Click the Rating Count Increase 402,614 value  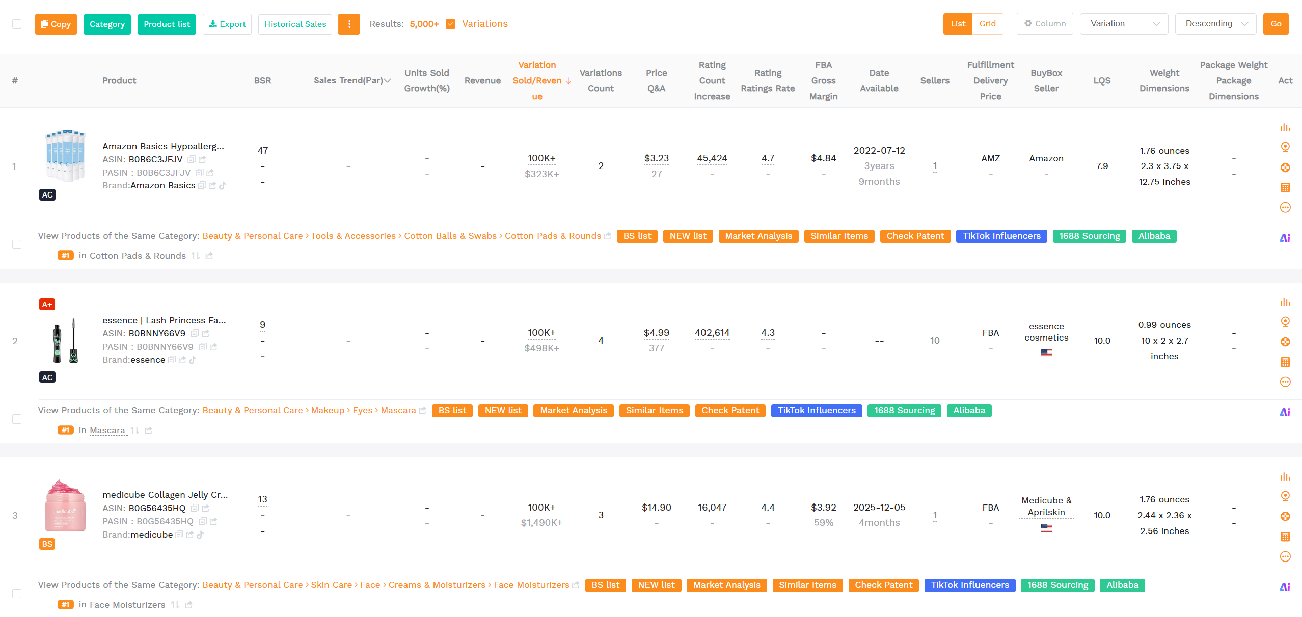point(712,332)
